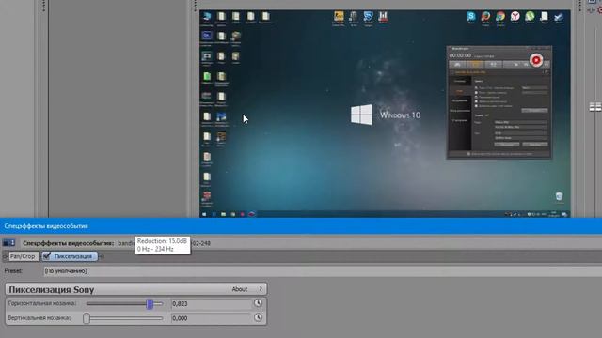Click the About button in Пикселизация Sony header
This screenshot has width=602, height=338.
pyautogui.click(x=240, y=289)
